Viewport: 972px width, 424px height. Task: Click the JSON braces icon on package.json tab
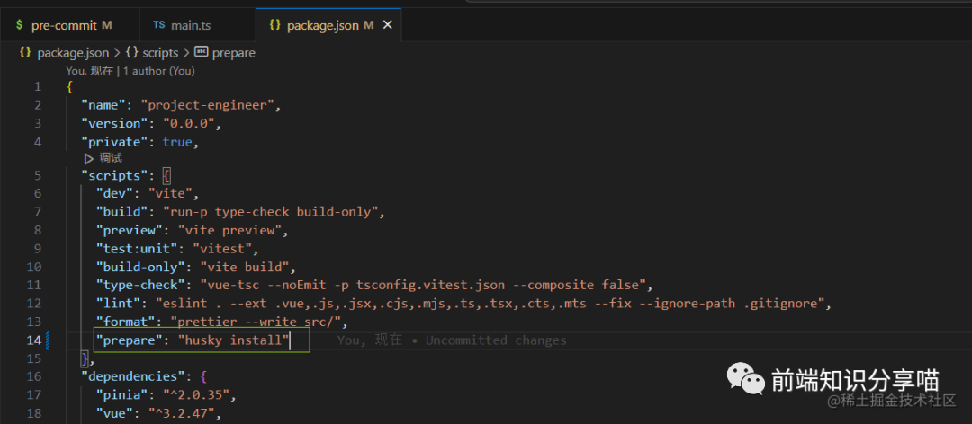click(275, 25)
